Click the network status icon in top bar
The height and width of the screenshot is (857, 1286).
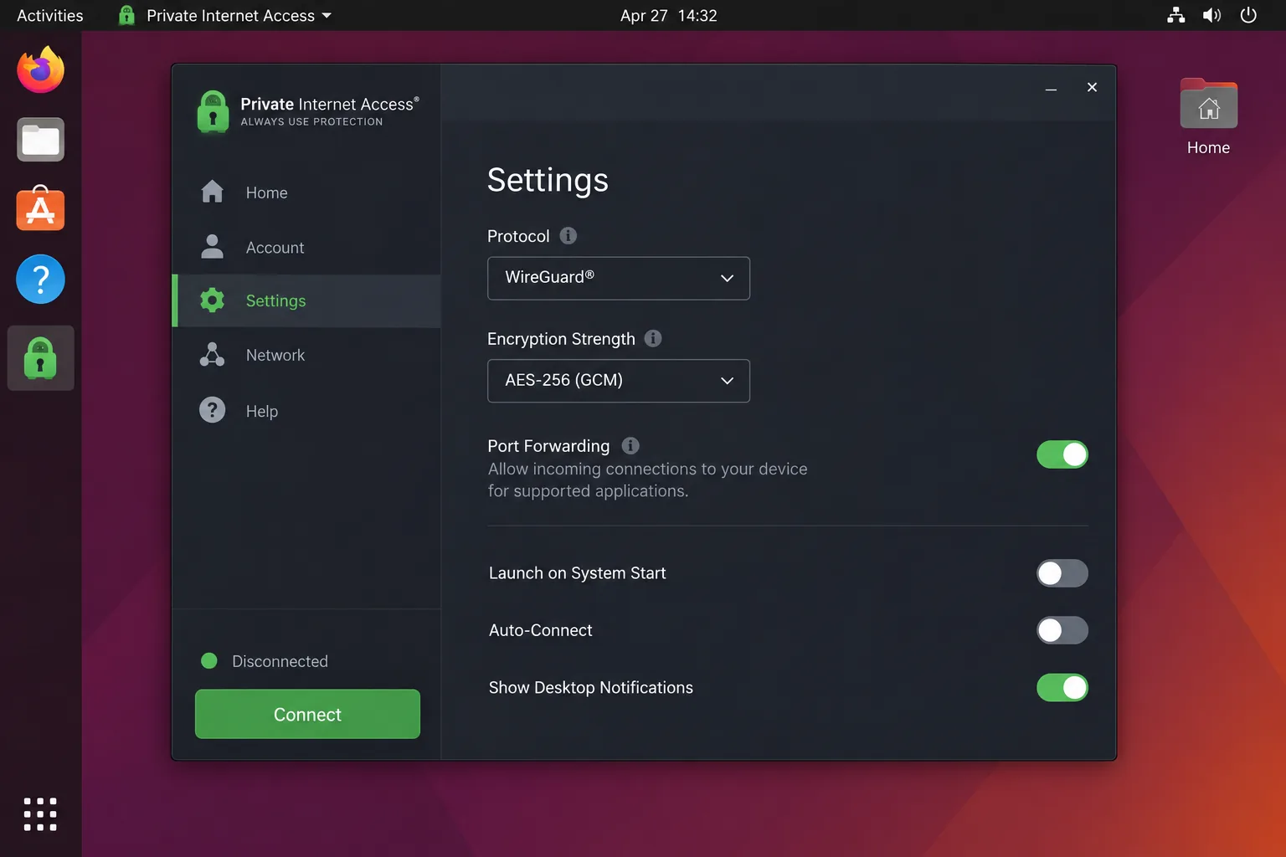click(x=1176, y=15)
